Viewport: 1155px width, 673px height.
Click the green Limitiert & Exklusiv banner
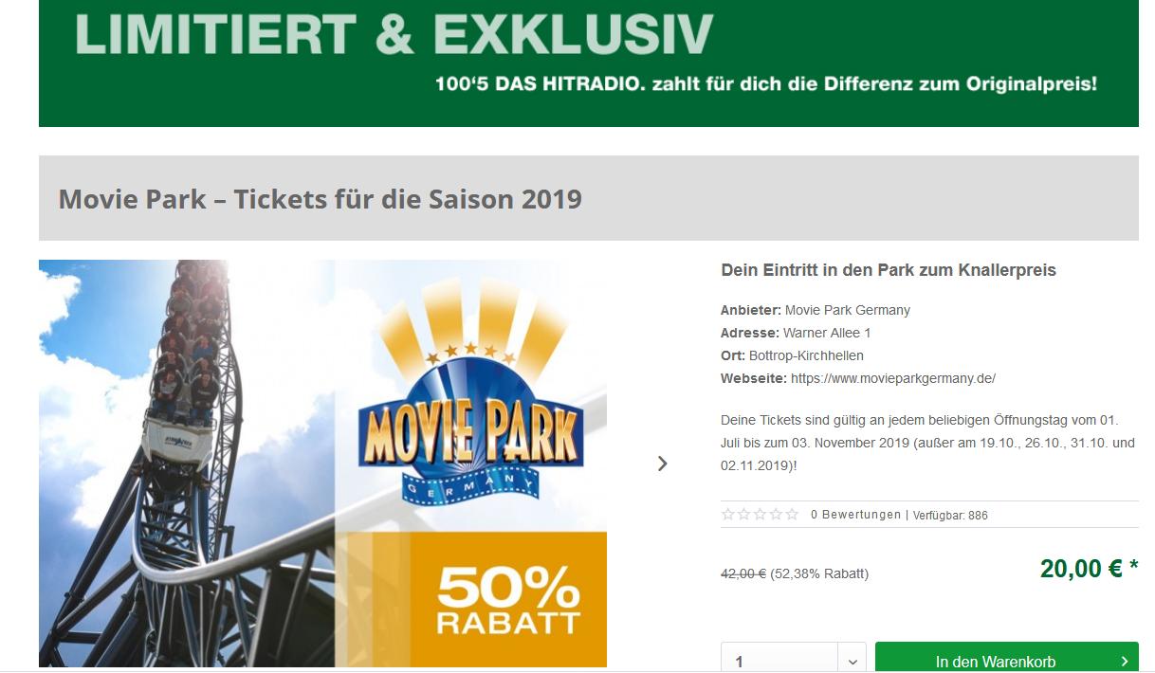[589, 63]
